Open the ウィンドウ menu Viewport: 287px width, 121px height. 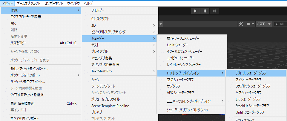pos(73,3)
